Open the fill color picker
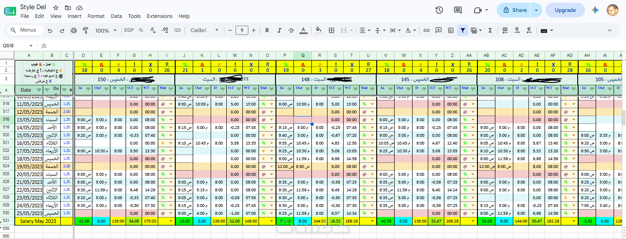The height and width of the screenshot is (239, 626). (x=318, y=30)
